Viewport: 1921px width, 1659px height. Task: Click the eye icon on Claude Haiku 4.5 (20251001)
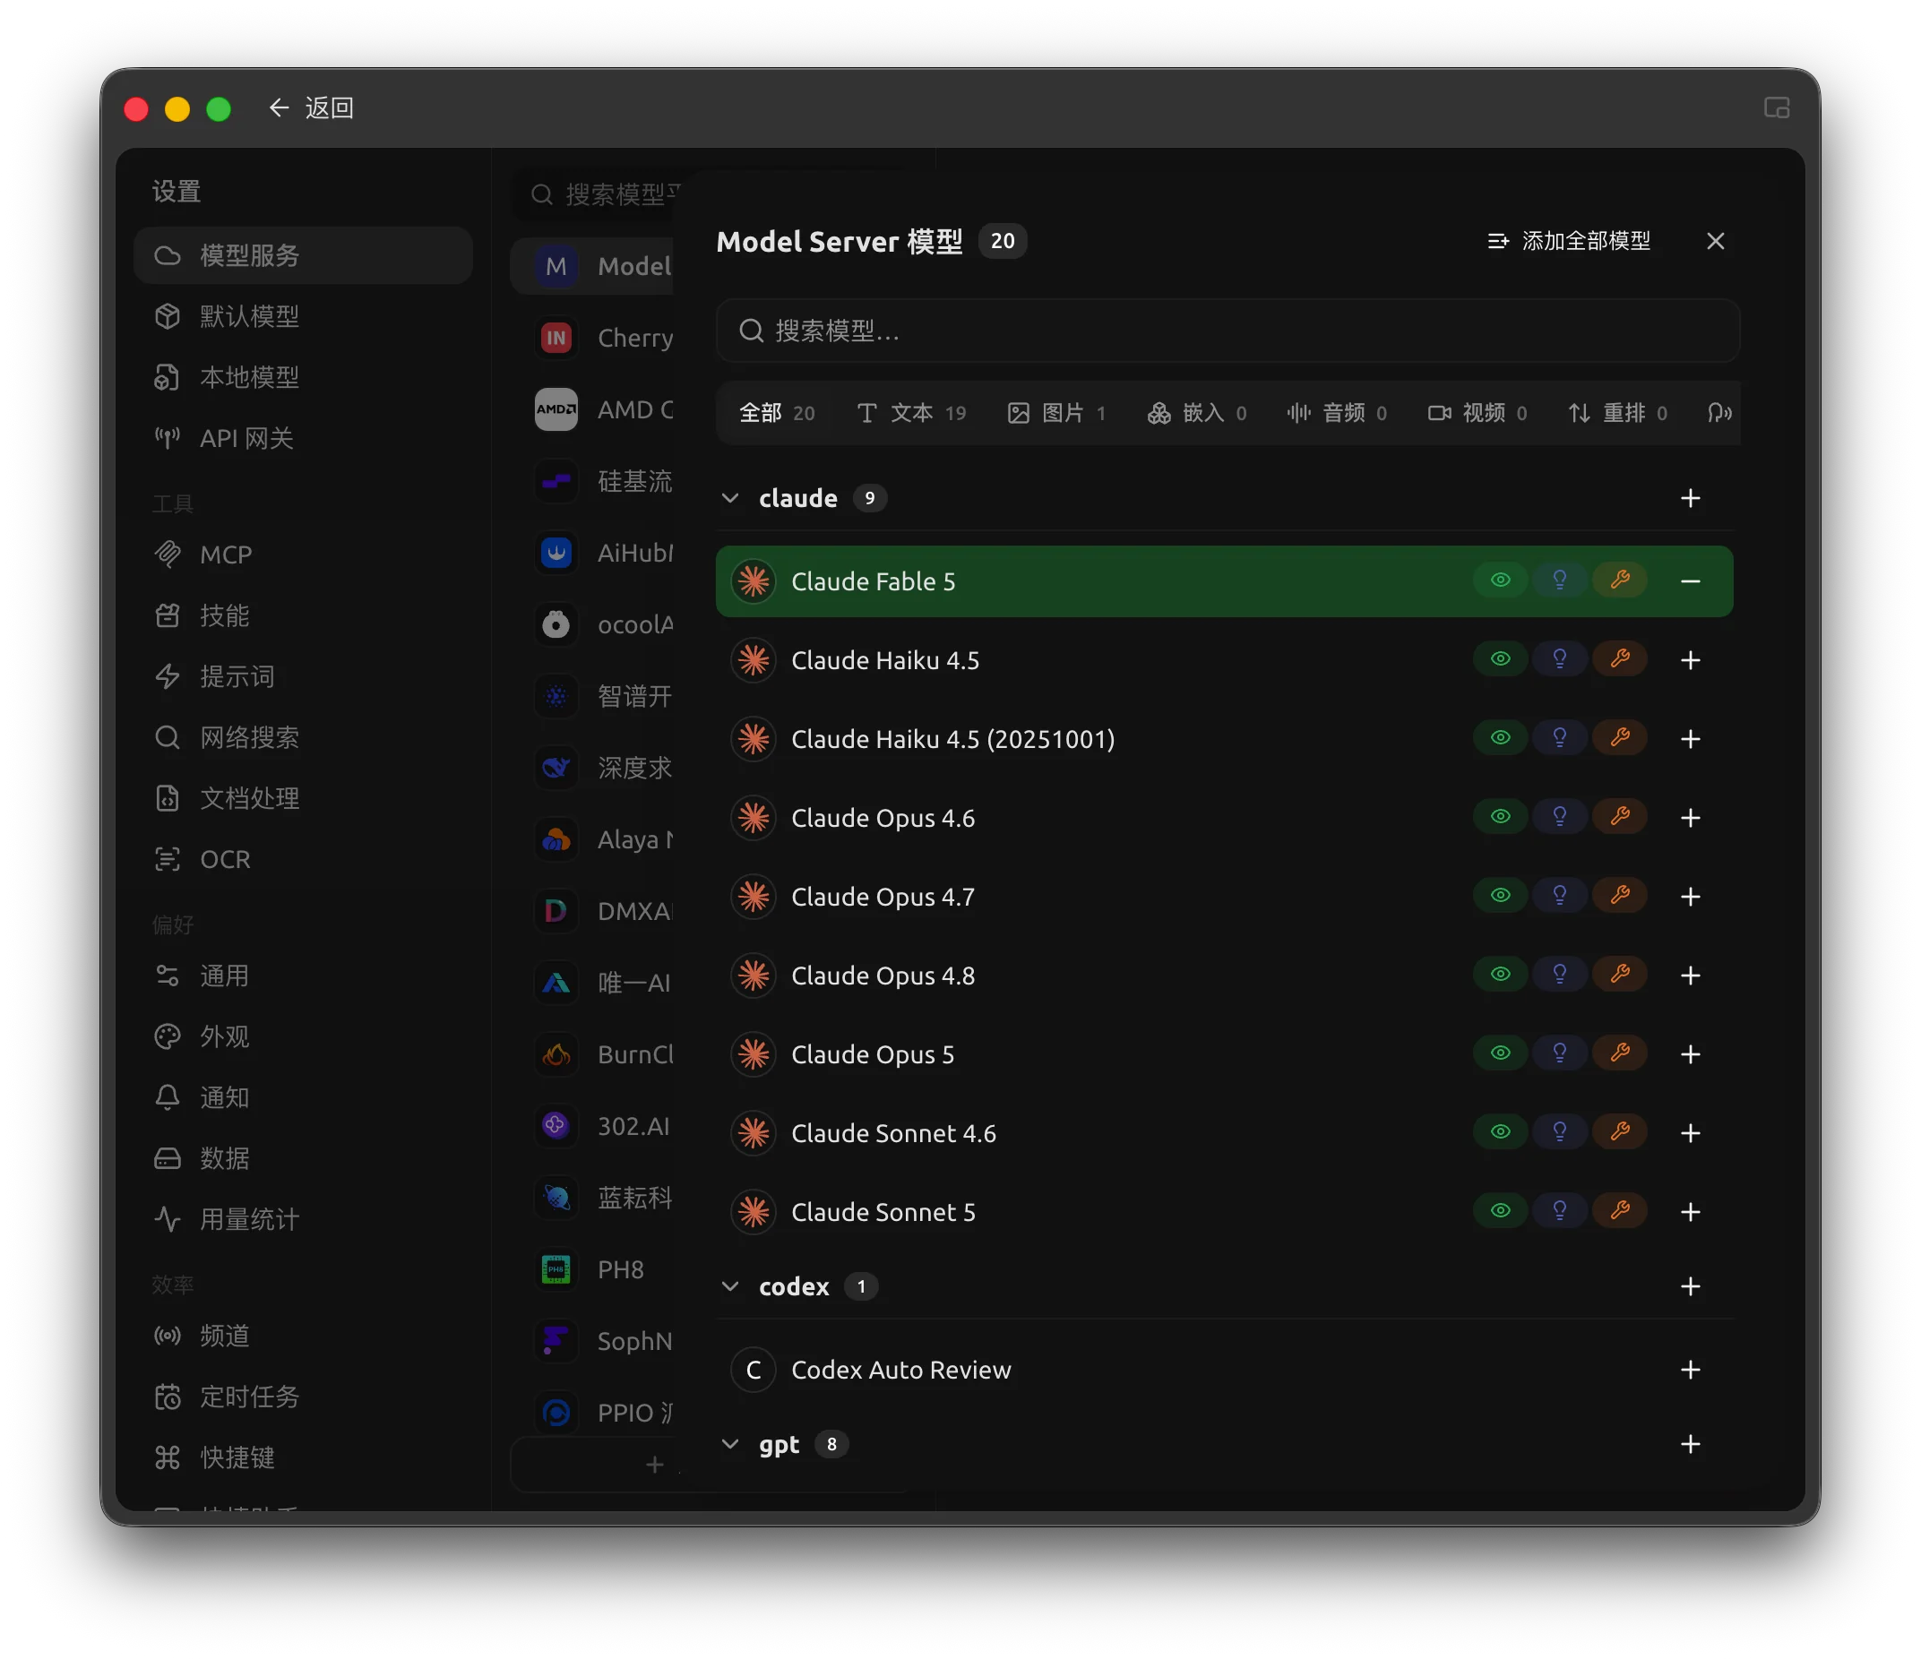[1500, 738]
